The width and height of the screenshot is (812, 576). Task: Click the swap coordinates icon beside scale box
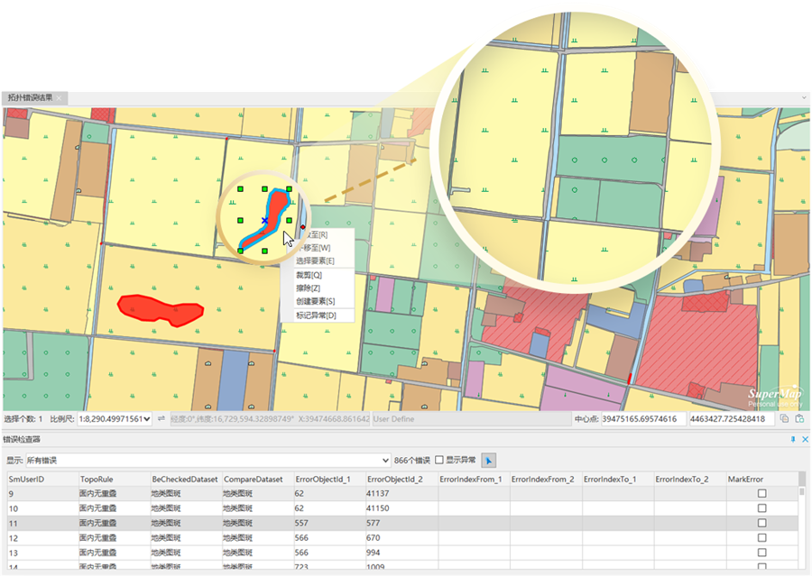coord(161,419)
